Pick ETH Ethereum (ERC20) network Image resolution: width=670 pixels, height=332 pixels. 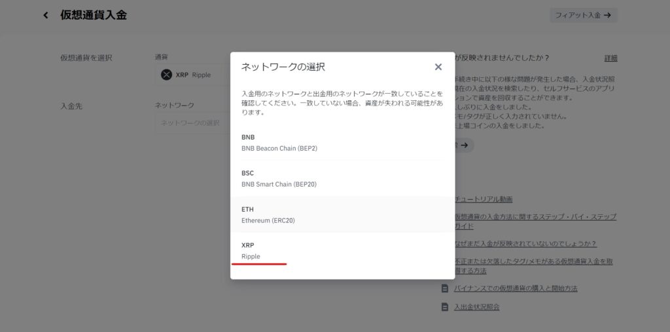[x=343, y=215]
